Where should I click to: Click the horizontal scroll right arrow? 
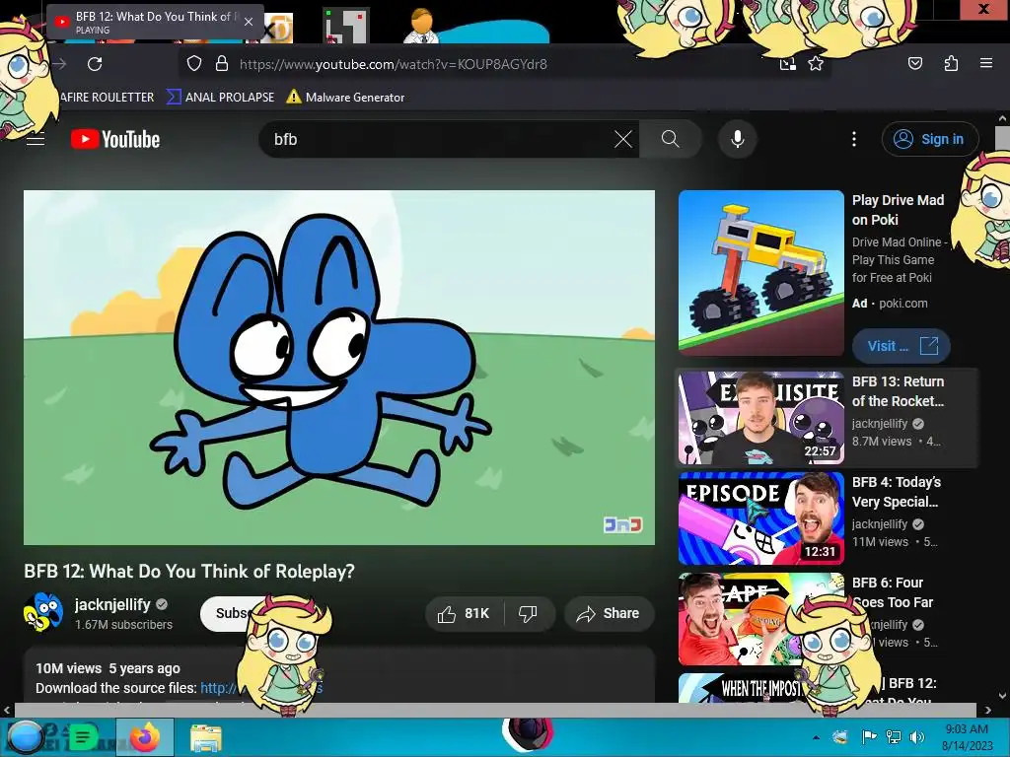pos(987,710)
